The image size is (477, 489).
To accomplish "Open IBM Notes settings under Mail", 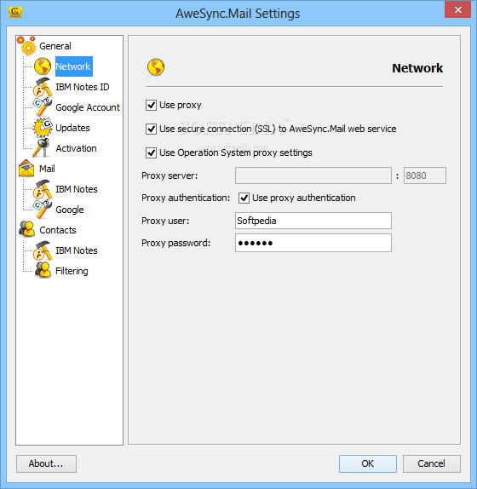I will click(77, 189).
